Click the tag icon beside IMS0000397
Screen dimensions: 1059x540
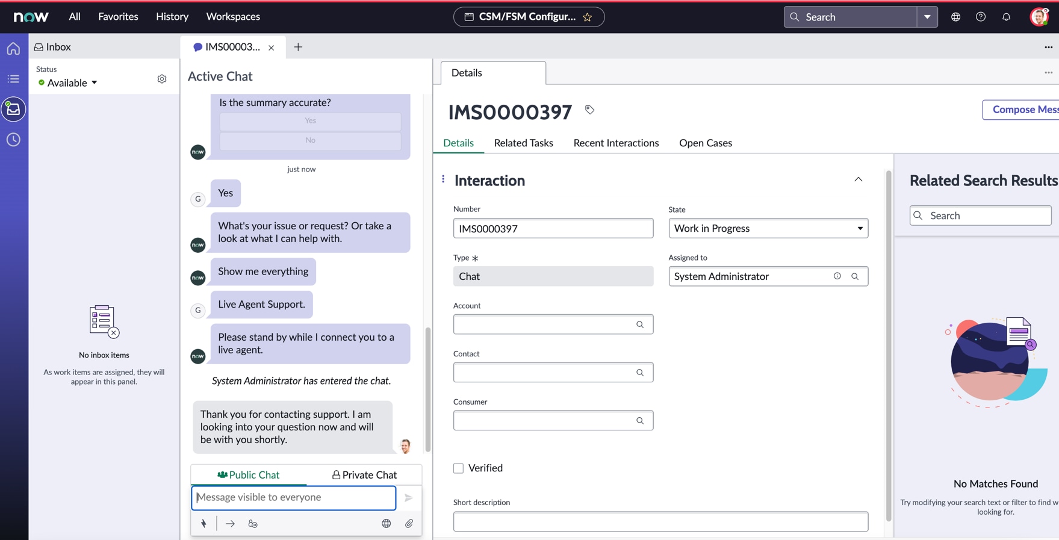coord(589,110)
